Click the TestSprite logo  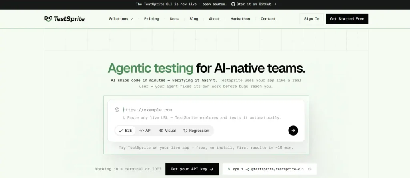[64, 19]
